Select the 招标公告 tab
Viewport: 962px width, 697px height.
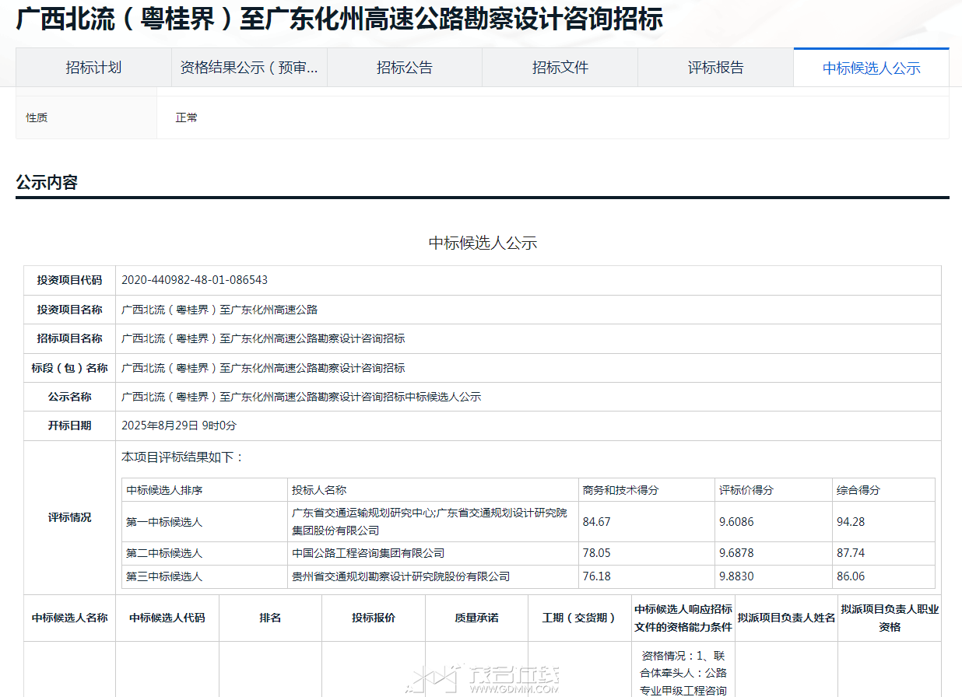(x=405, y=68)
